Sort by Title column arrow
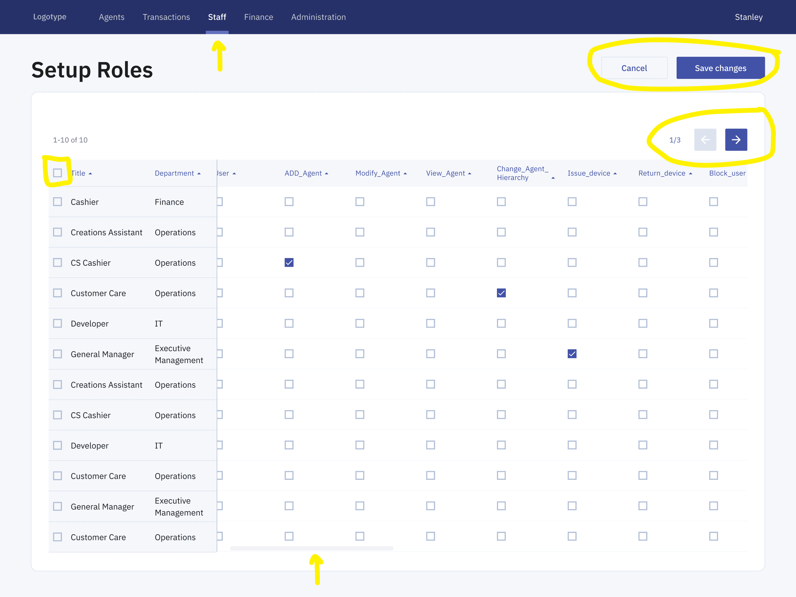Image resolution: width=796 pixels, height=597 pixels. click(90, 174)
